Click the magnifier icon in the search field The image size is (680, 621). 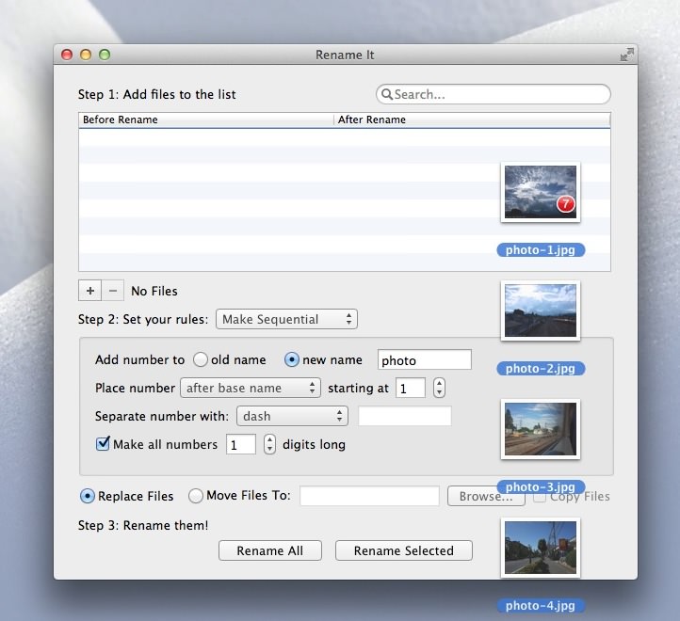click(386, 94)
